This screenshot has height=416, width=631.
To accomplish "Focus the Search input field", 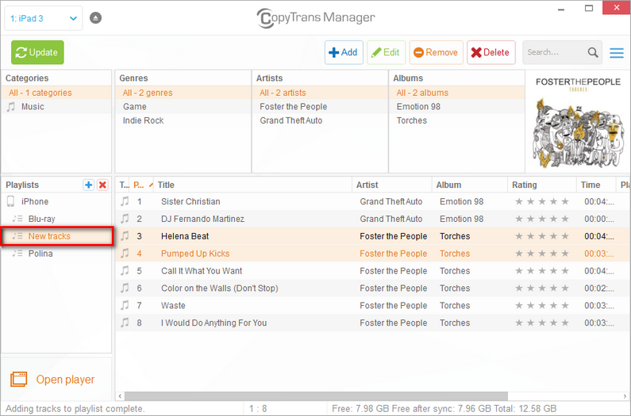I will [554, 52].
